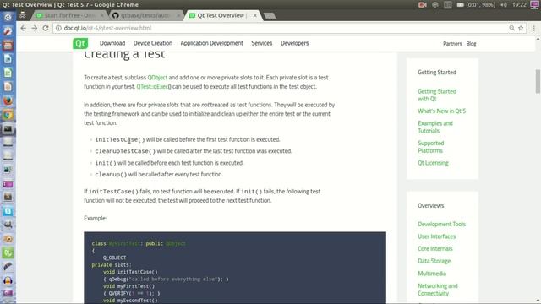Click the cleanupTestCase() list item text
541x304 pixels.
pos(194,151)
